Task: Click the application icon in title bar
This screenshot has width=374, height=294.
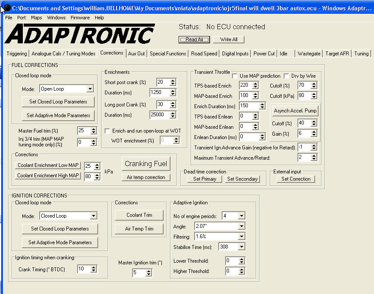Action: pos(7,8)
